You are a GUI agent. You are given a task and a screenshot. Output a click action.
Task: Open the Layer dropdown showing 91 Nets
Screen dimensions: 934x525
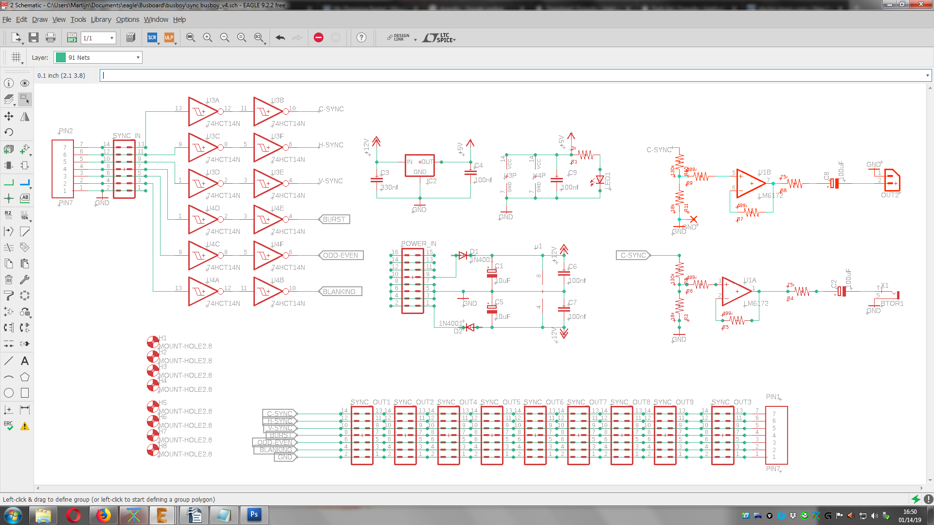point(98,57)
